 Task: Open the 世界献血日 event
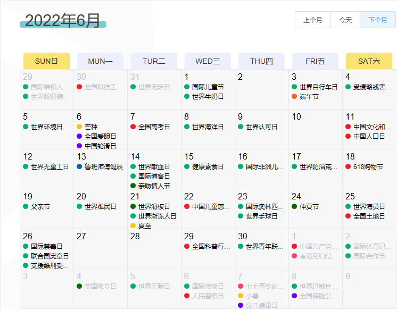(x=151, y=167)
